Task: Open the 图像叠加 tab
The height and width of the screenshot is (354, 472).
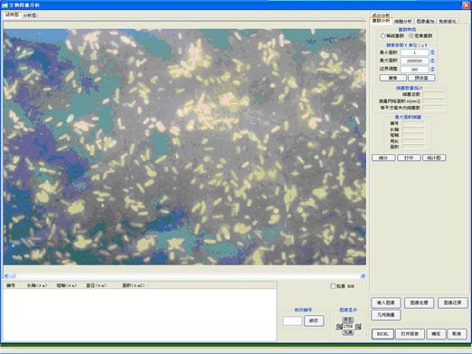Action: tap(425, 22)
